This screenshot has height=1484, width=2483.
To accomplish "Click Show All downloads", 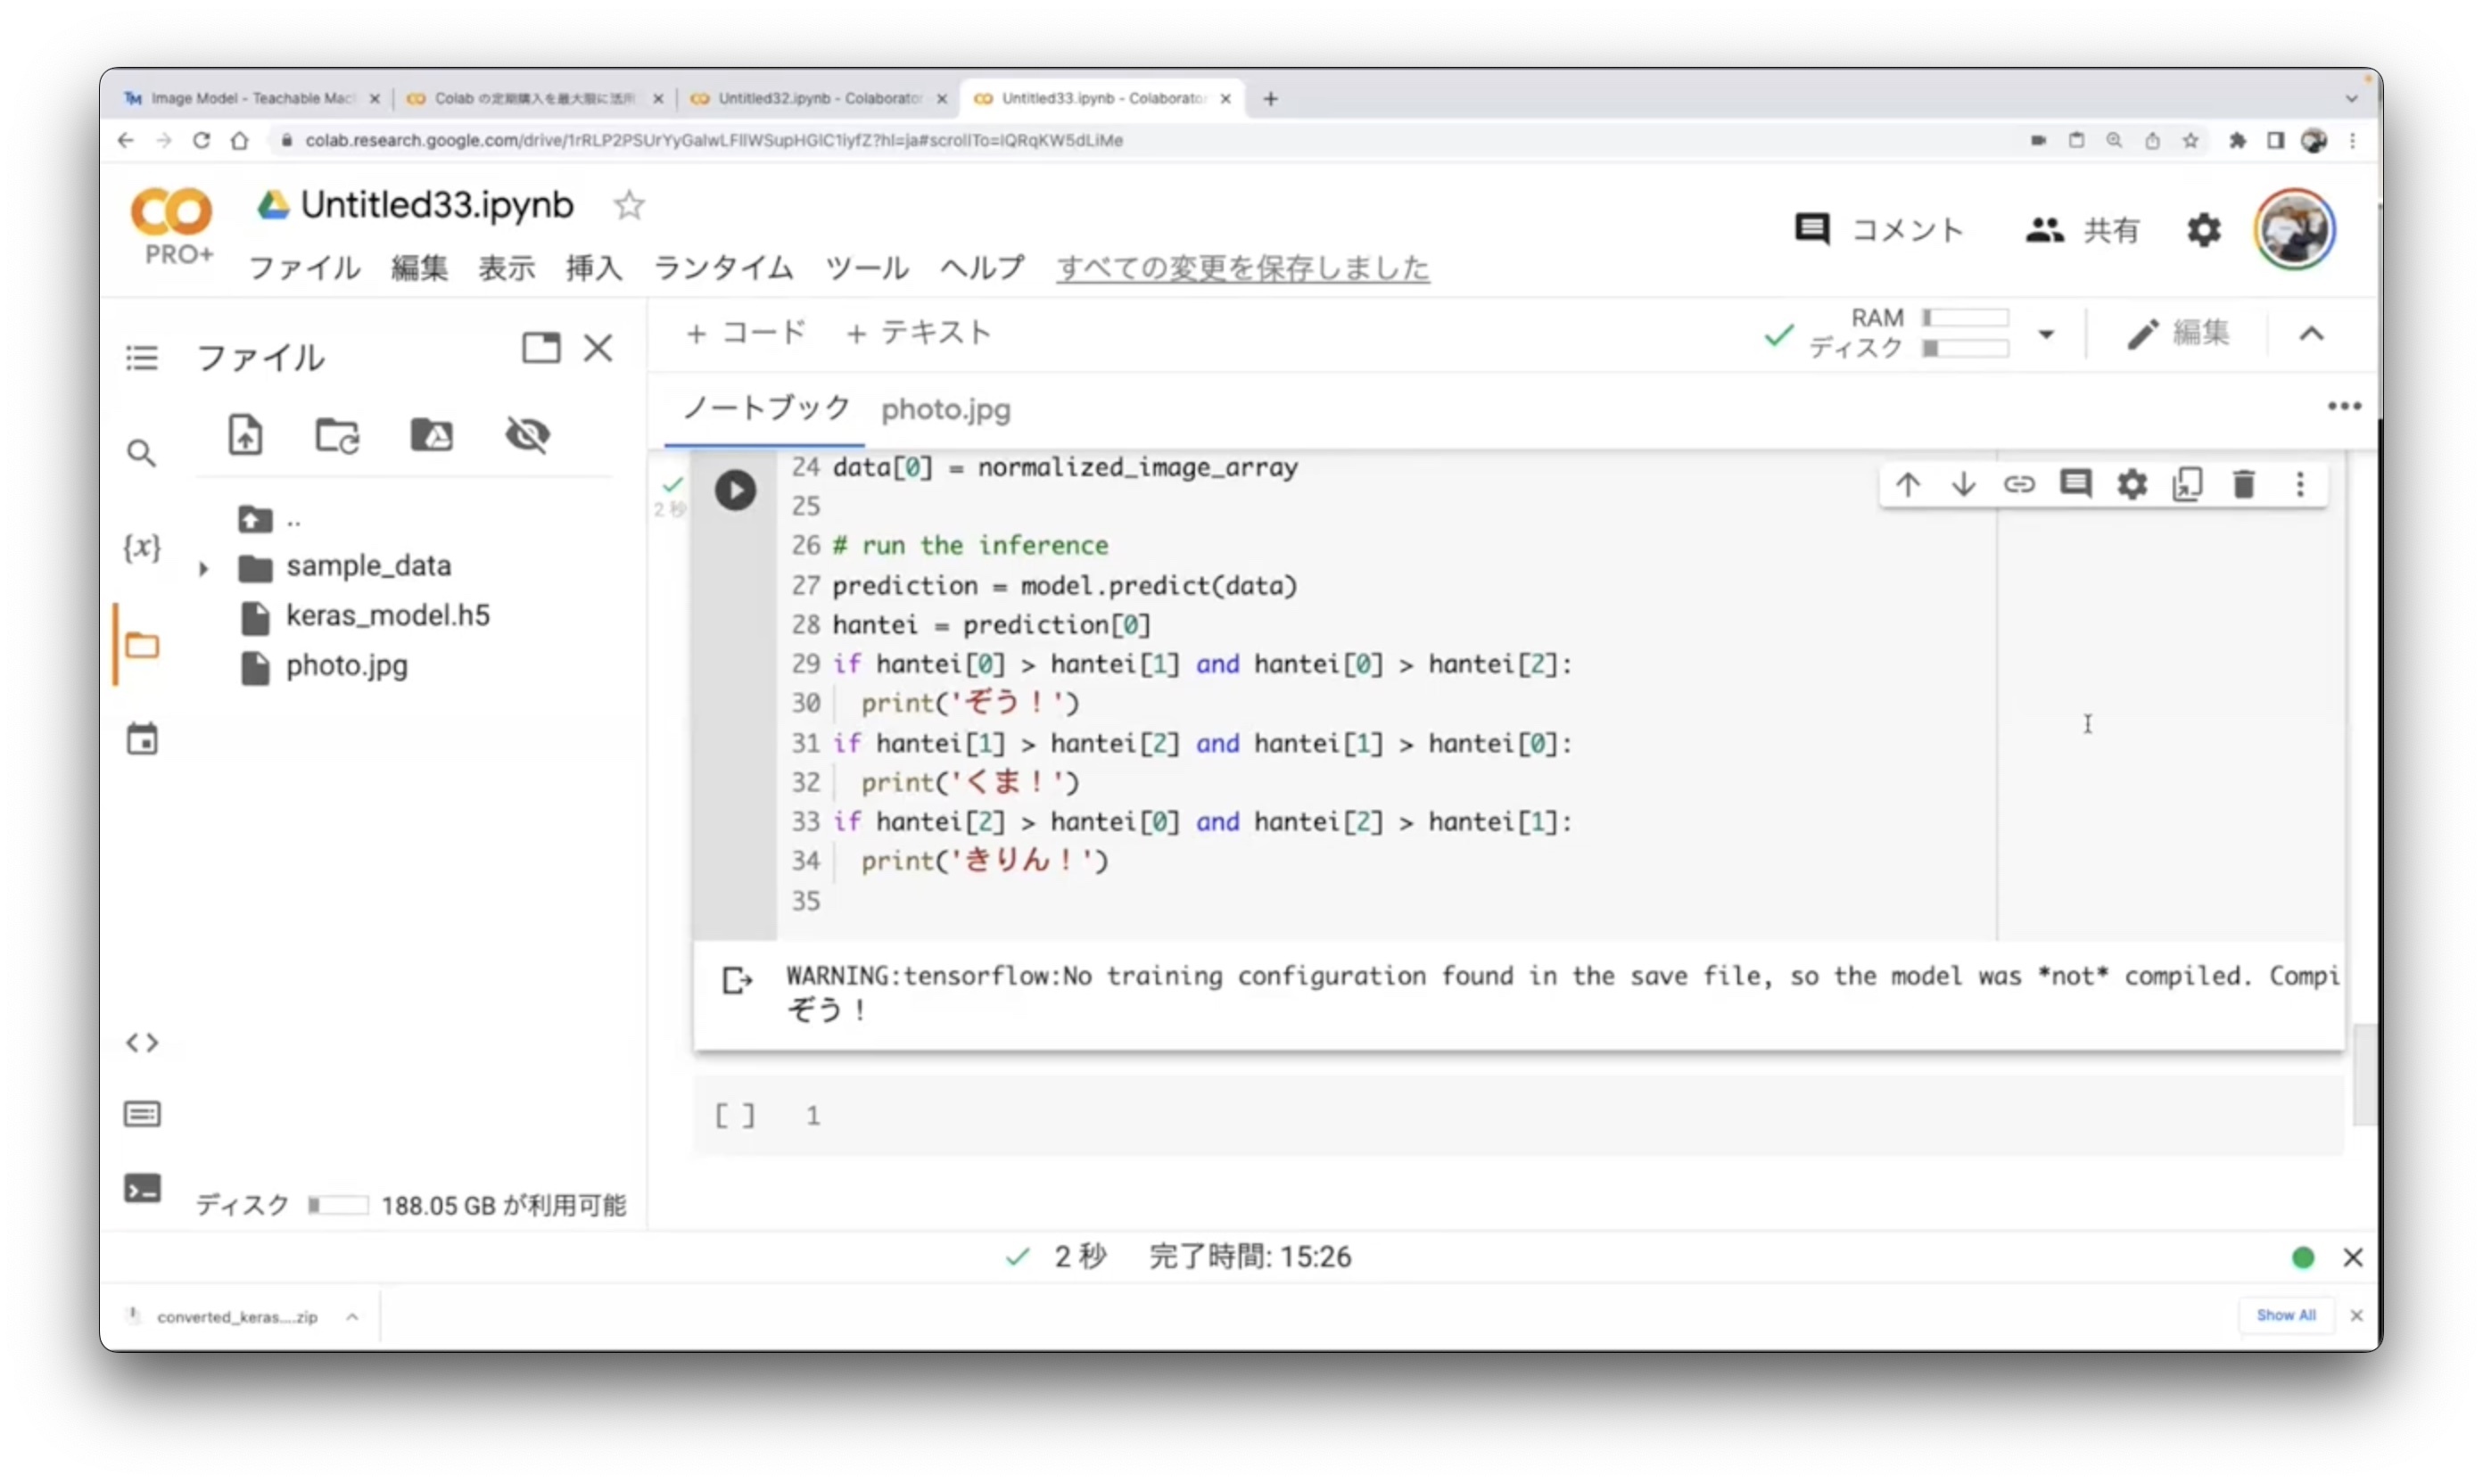I will pyautogui.click(x=2285, y=1315).
